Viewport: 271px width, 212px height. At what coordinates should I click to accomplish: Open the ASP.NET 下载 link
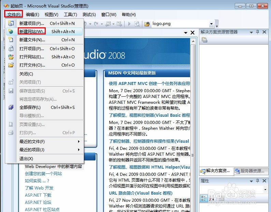pyautogui.click(x=38, y=195)
